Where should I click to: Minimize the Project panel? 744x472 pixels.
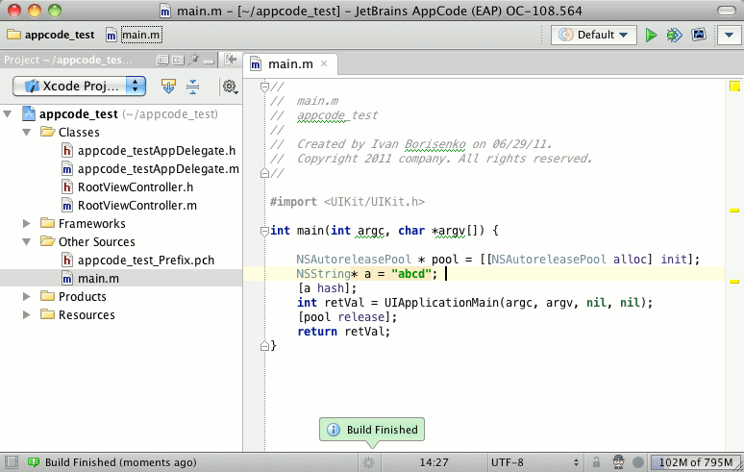click(209, 62)
